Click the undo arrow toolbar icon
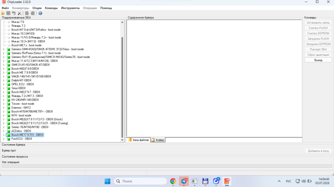Viewport: 334px width, 187px height. click(x=14, y=13)
